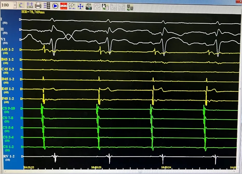
Task: Click the S2 alignment grid icon
Action: pyautogui.click(x=122, y=8)
